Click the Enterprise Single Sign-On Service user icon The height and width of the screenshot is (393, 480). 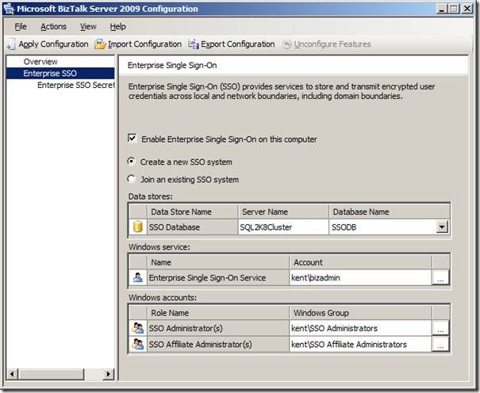(138, 277)
